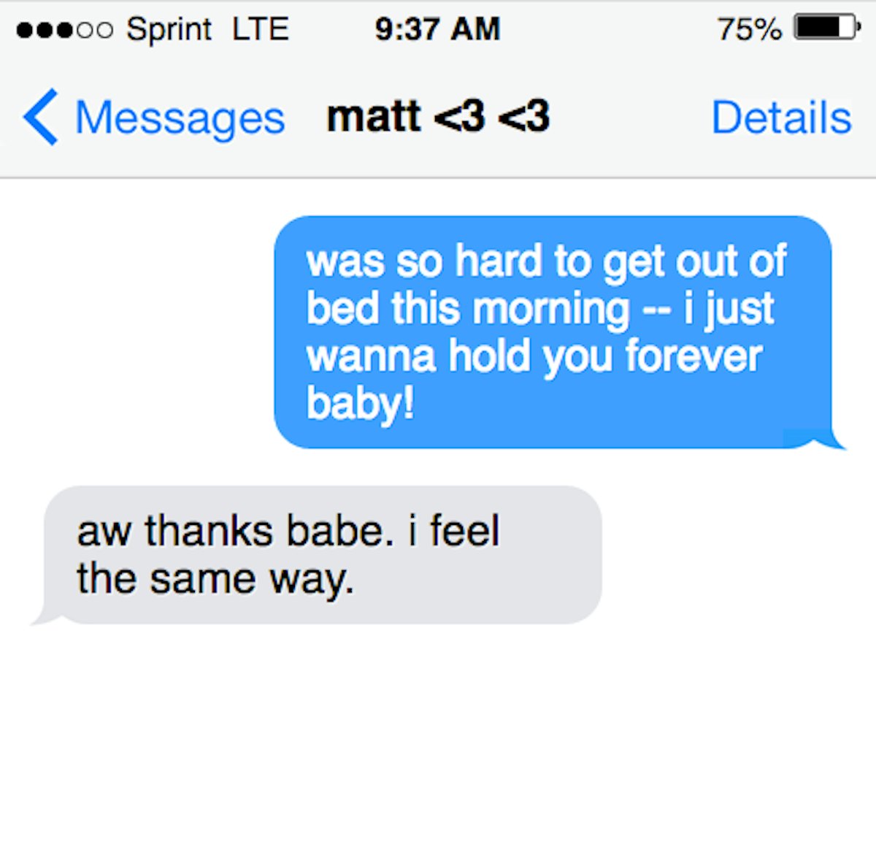Tap the contact name matt <3 <3

coord(438,117)
